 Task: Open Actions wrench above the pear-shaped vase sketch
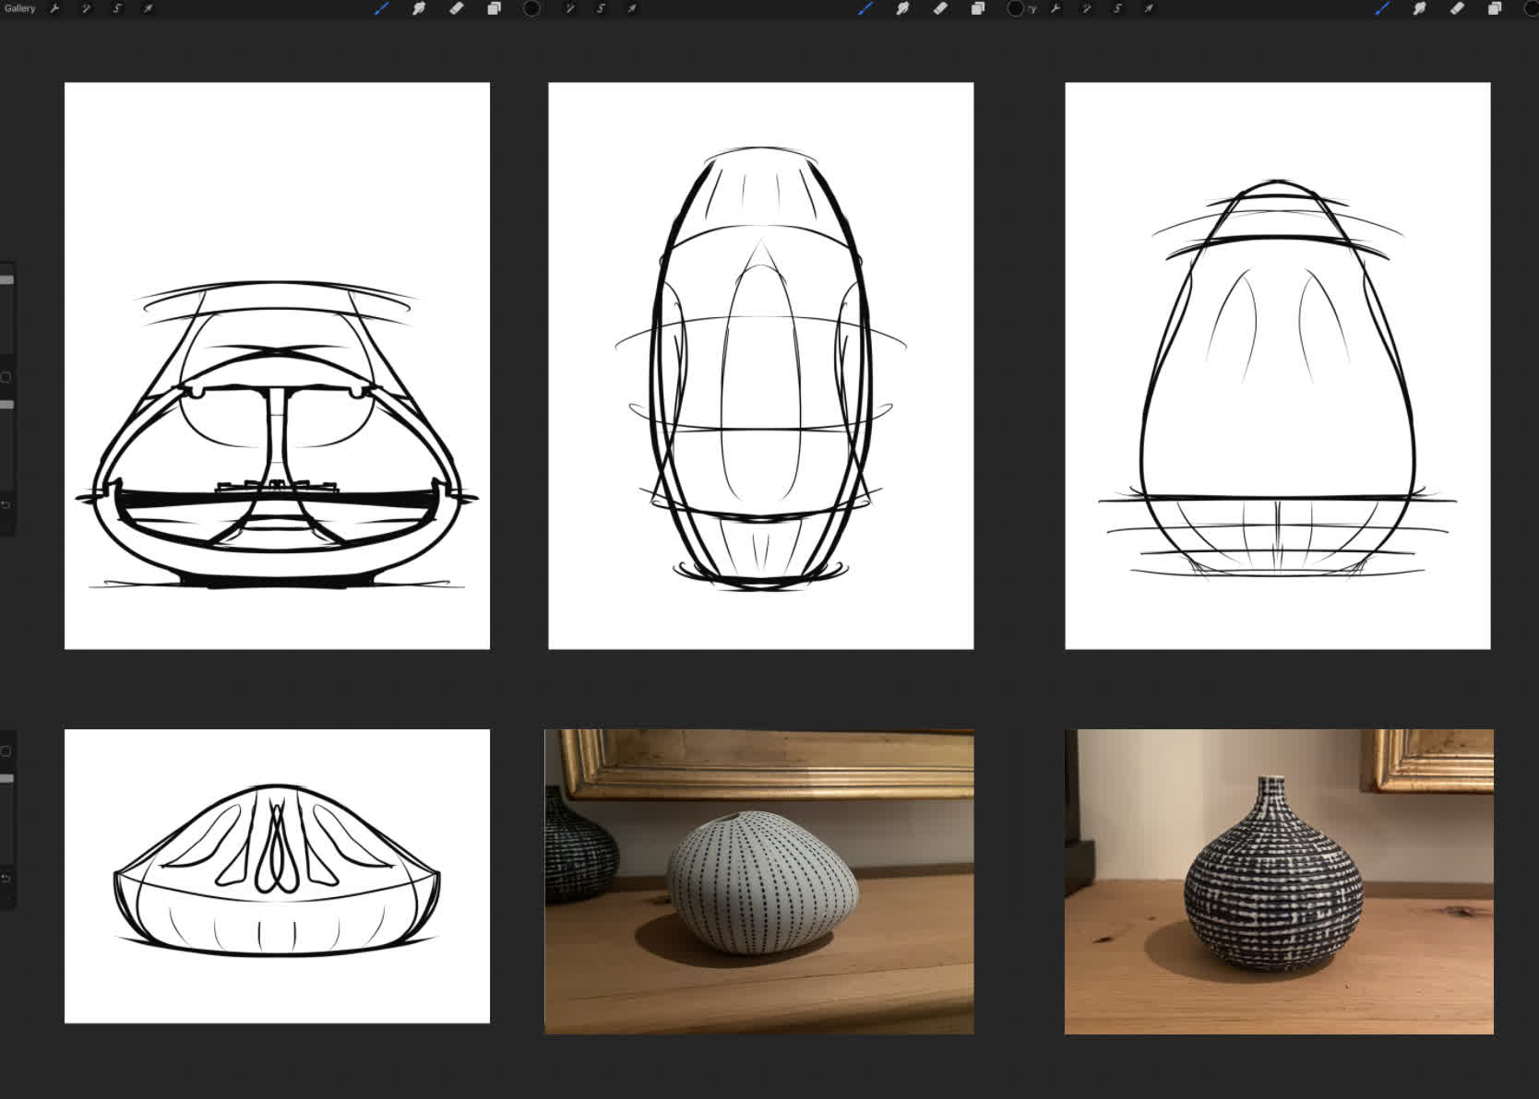point(1056,8)
